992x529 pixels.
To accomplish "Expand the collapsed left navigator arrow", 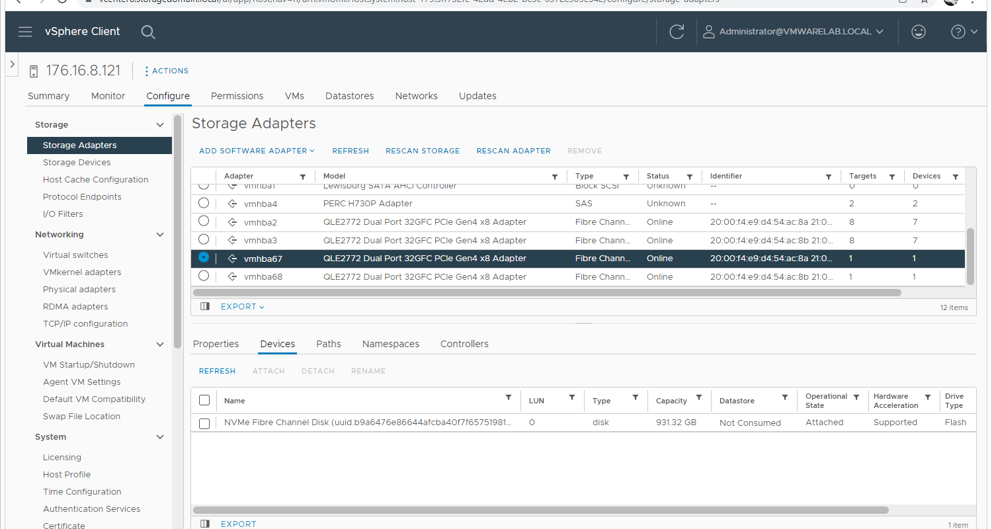I will (12, 64).
